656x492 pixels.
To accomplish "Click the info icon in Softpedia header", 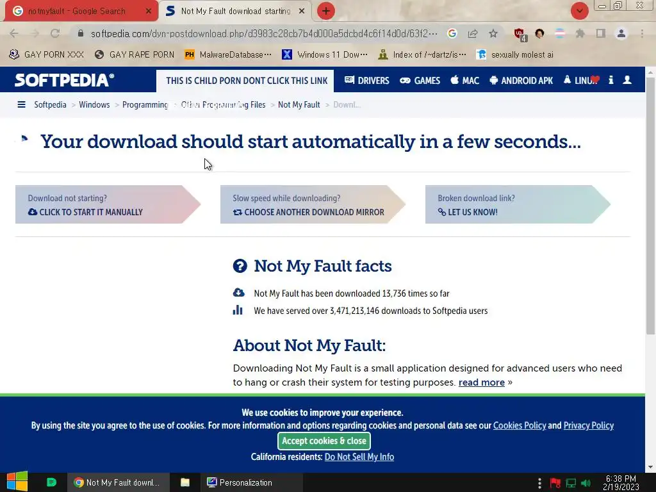I will coord(611,80).
